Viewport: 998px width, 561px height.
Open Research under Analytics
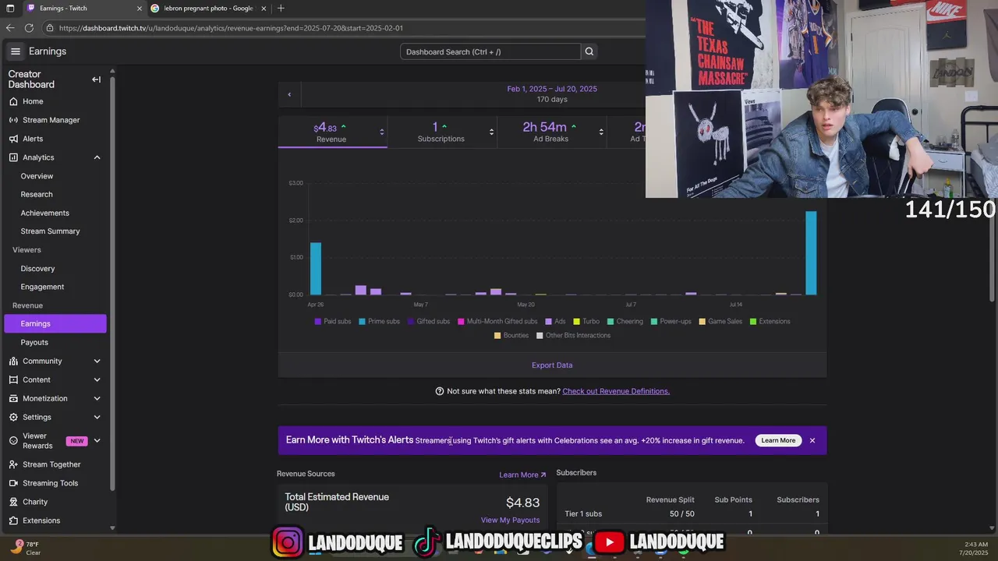tap(37, 194)
